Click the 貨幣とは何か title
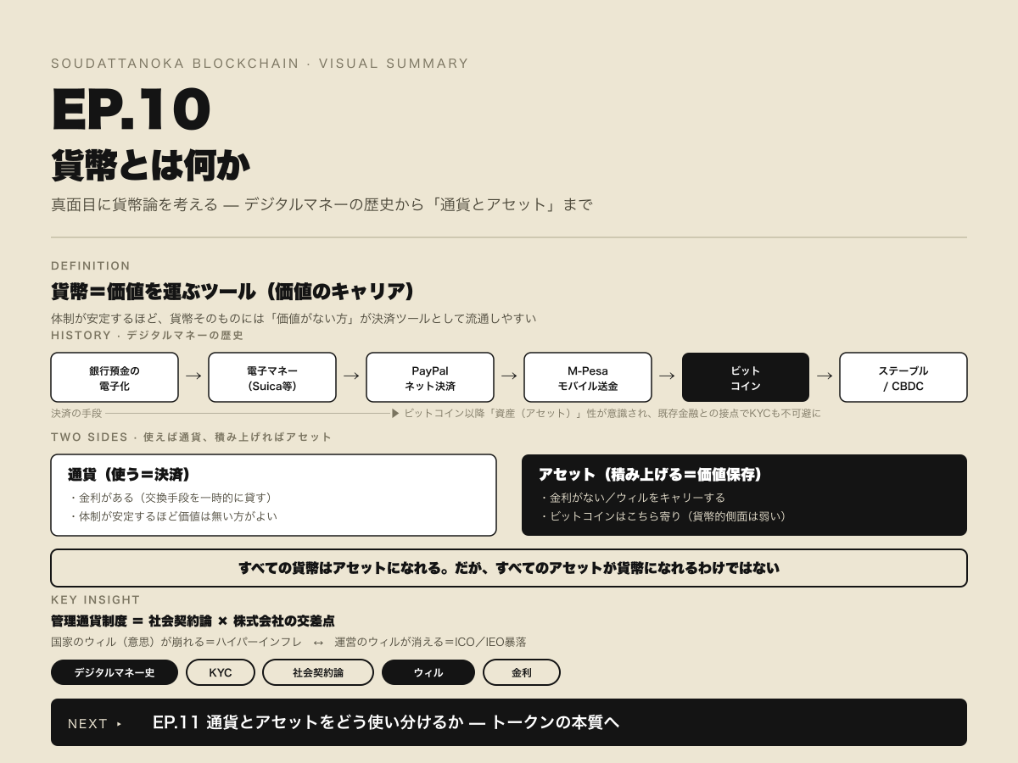Viewport: 1018px width, 763px height. 151,165
